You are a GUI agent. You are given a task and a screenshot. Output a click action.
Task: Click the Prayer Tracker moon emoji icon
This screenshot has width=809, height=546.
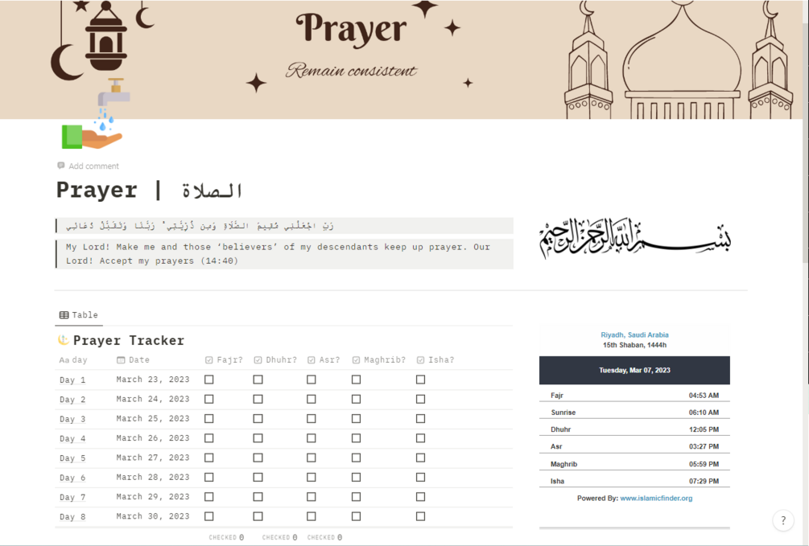[x=63, y=340]
